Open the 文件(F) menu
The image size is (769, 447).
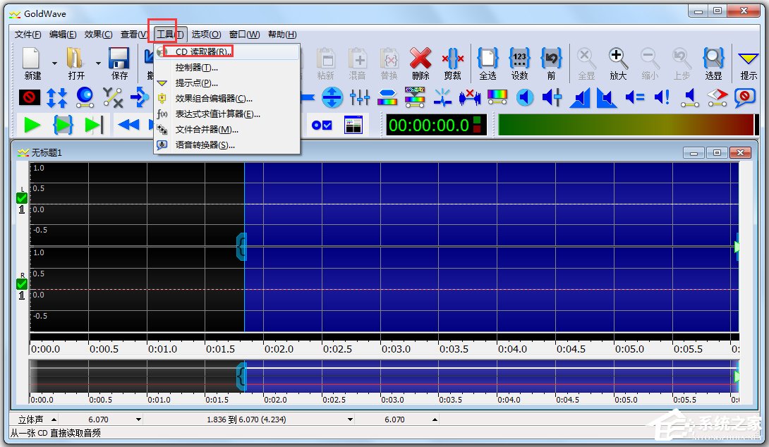tap(28, 35)
